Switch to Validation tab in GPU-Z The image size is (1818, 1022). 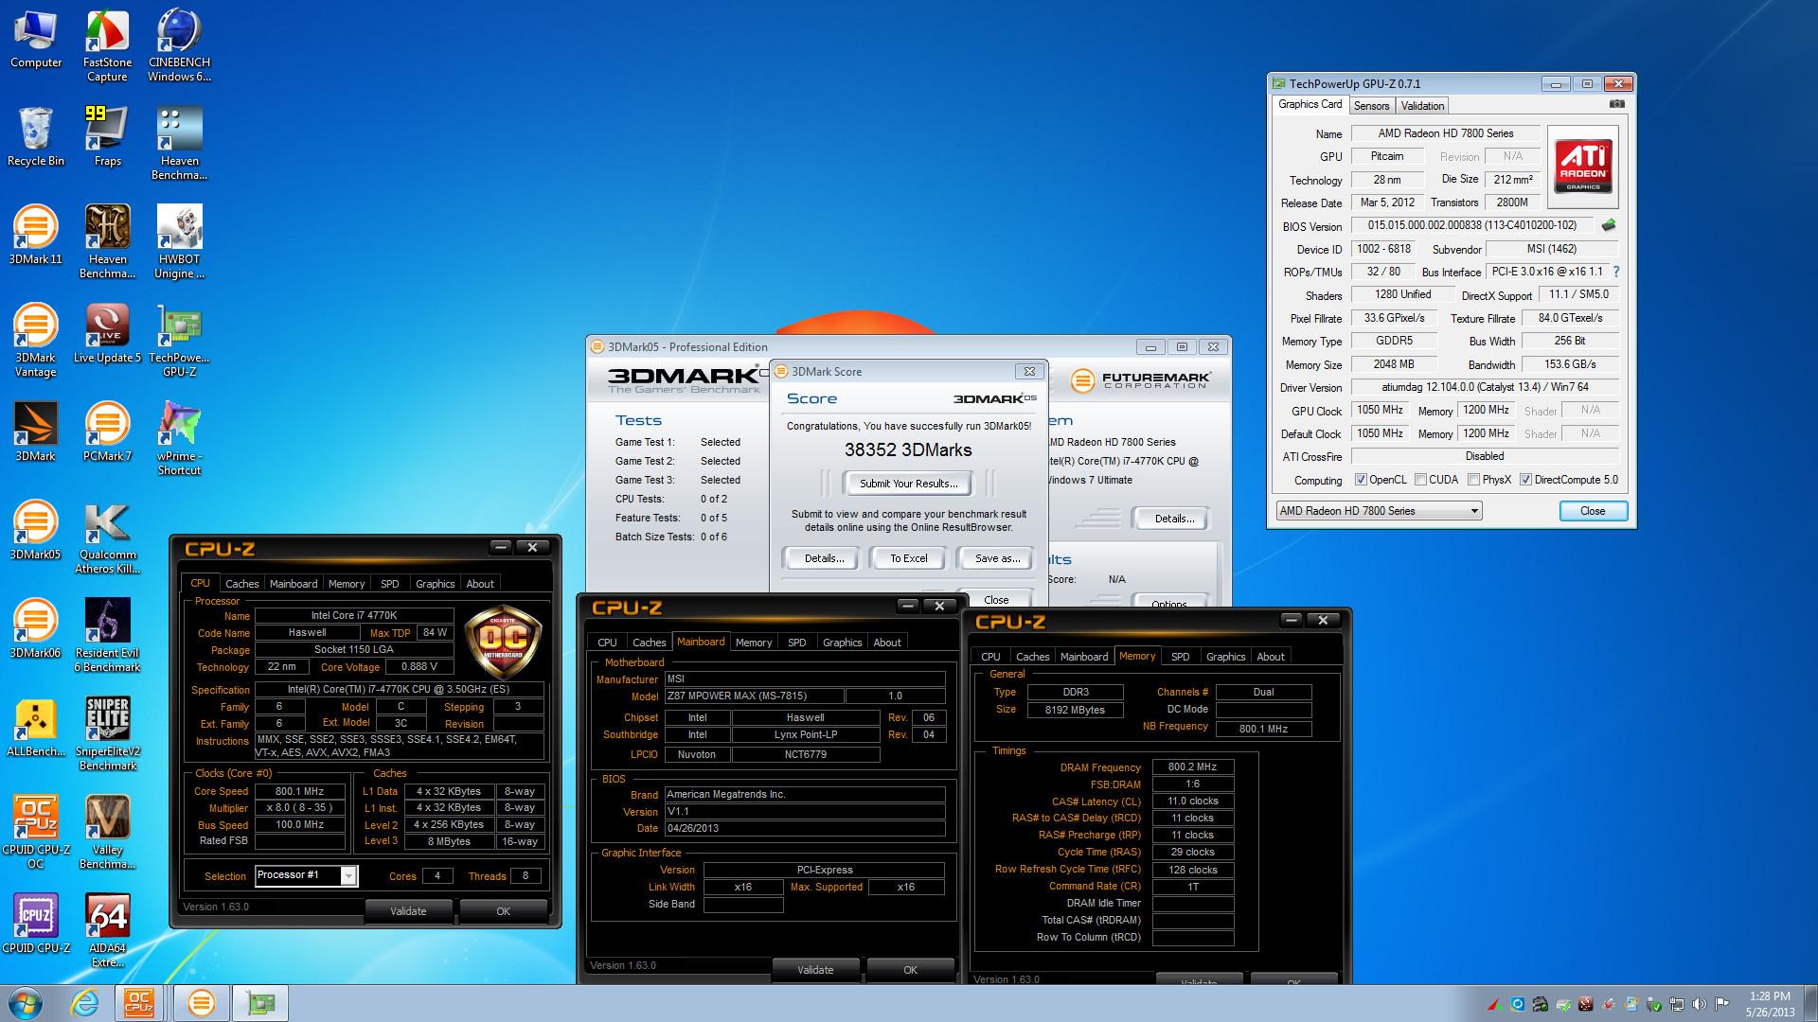[x=1422, y=106]
